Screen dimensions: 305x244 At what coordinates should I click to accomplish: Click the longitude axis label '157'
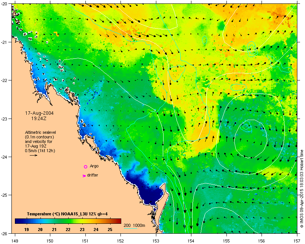(x=297, y=241)
